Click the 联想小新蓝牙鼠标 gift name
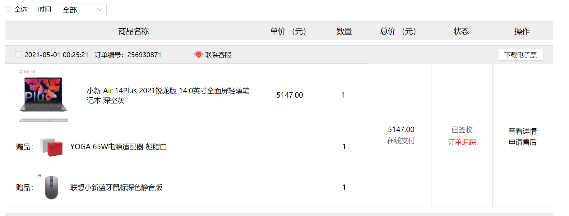Viewport: 569px width, 216px height. (116, 187)
